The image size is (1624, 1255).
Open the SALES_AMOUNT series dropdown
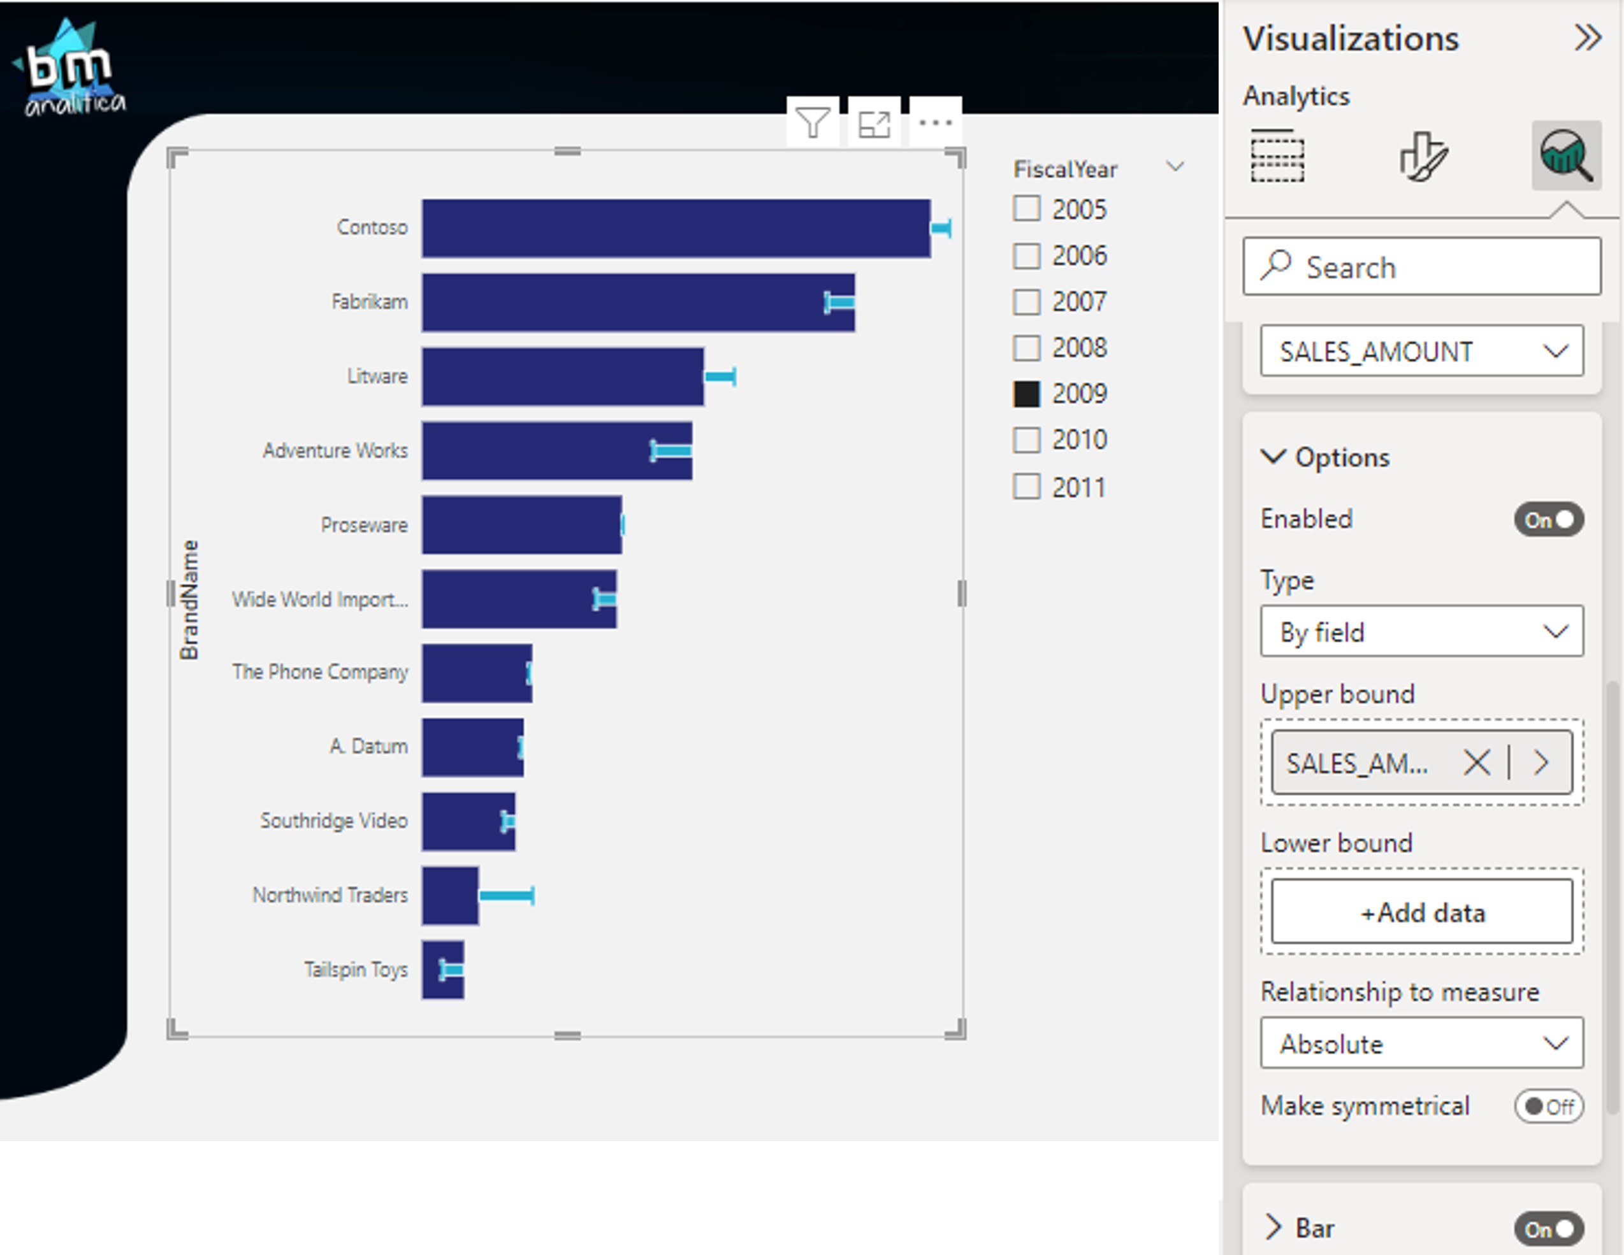tap(1421, 351)
